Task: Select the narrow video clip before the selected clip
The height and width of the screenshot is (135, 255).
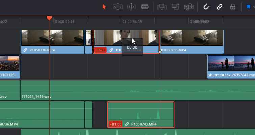Action: (88, 42)
